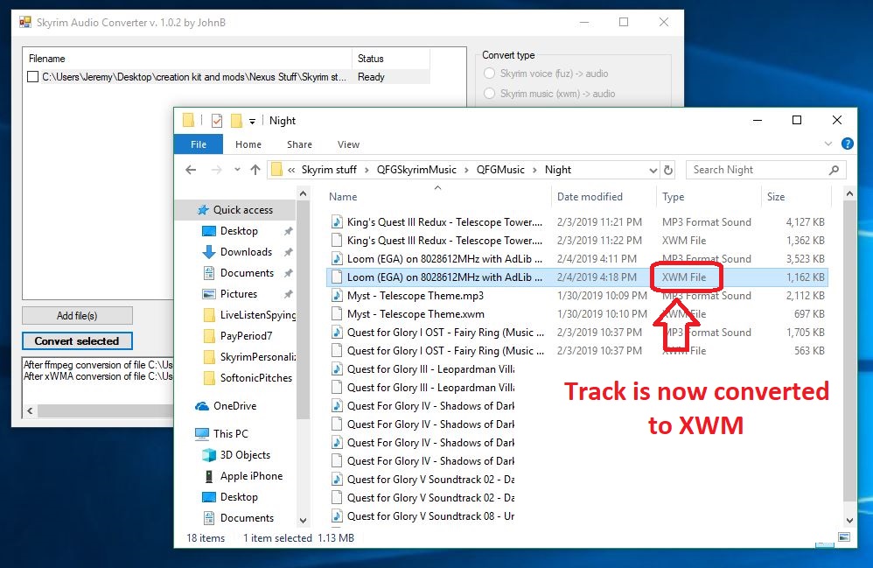Select Skyrim music (xwm) -> audio option

[x=490, y=94]
